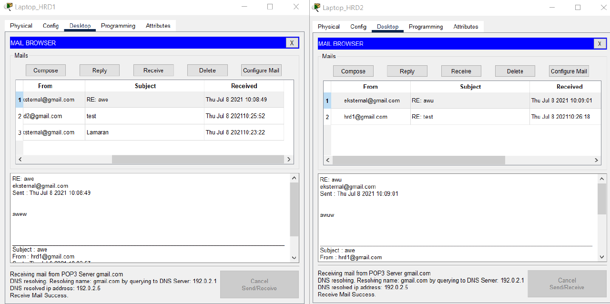
Task: Compose a new mail on Laptop_HRD2
Action: pyautogui.click(x=353, y=71)
